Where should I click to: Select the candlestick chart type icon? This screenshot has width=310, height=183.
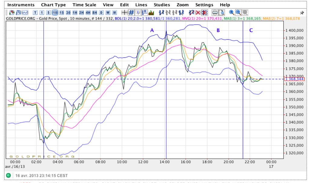tap(12, 13)
